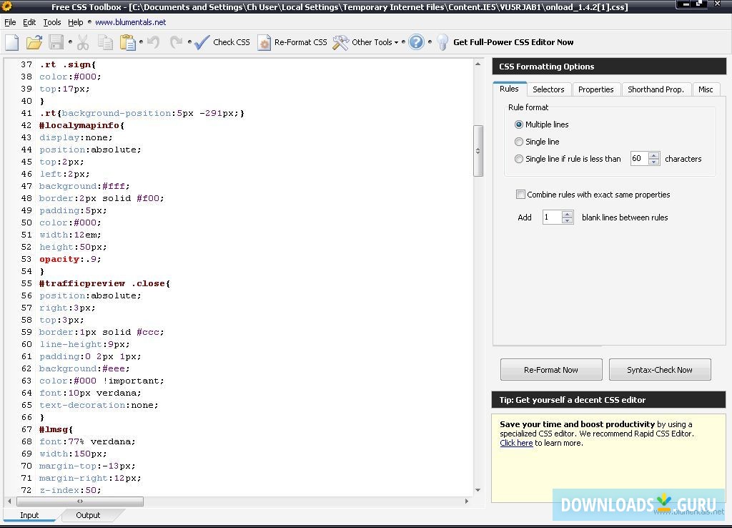
Task: Save the document using the disk icon
Action: 56,42
